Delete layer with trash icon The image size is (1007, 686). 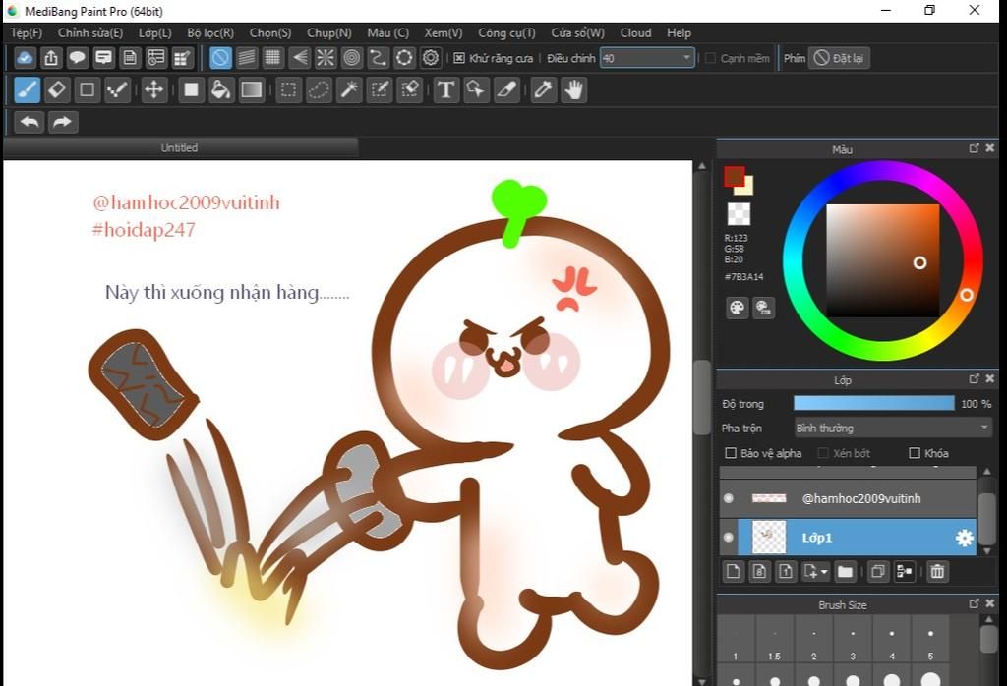pos(937,571)
